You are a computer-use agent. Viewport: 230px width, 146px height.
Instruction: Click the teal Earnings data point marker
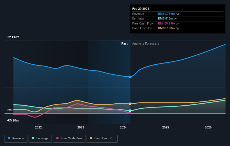tap(130, 111)
